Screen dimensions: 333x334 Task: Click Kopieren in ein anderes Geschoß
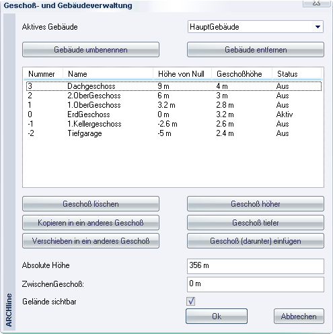click(91, 223)
